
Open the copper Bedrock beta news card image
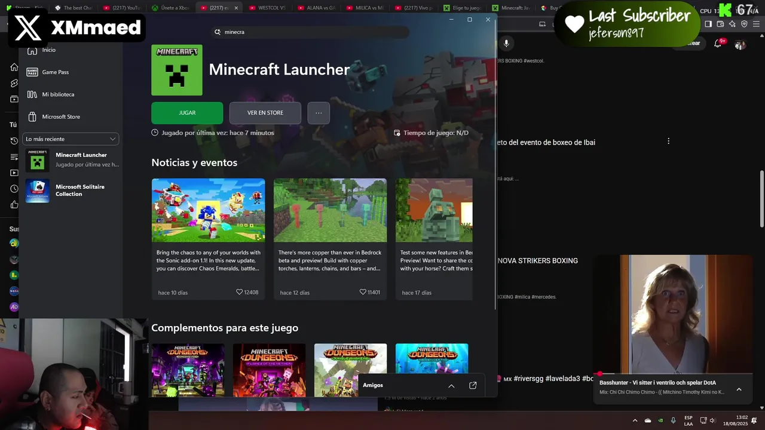[x=330, y=210]
